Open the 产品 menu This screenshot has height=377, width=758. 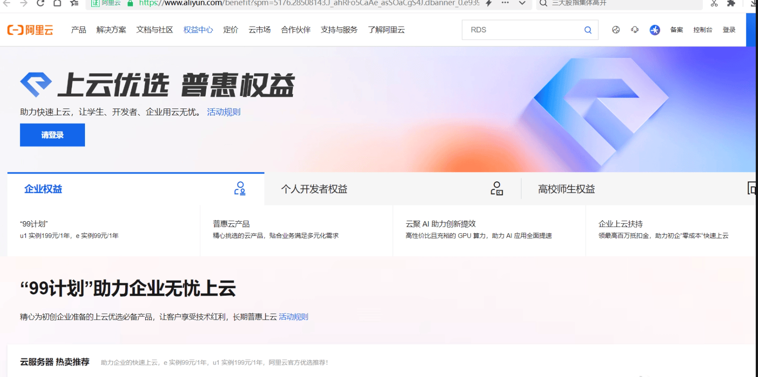(x=79, y=30)
